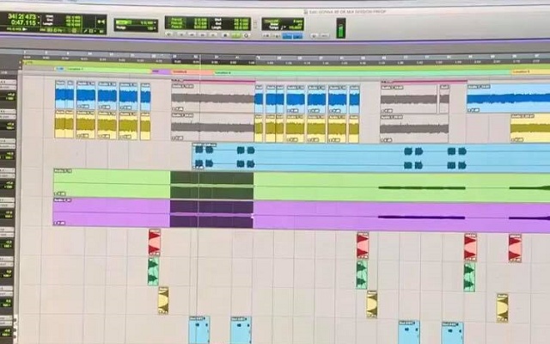The image size is (550, 344).
Task: Toggle the second blue highlighted MIDI control button
Action: 298,36
